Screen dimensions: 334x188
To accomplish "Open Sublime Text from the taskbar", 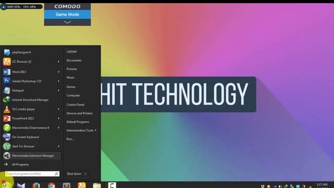I will coord(66,185).
